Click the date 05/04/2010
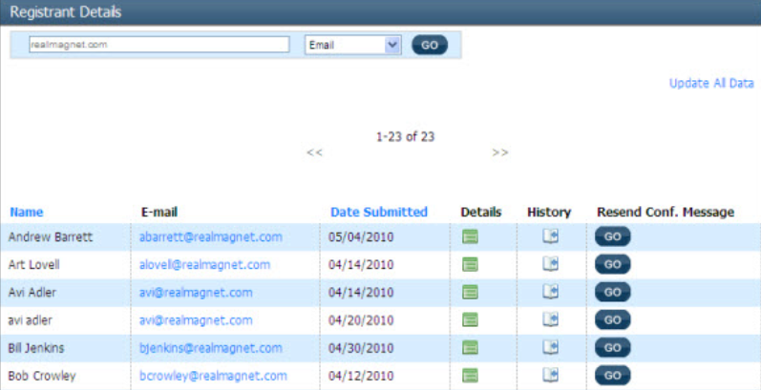 [361, 237]
